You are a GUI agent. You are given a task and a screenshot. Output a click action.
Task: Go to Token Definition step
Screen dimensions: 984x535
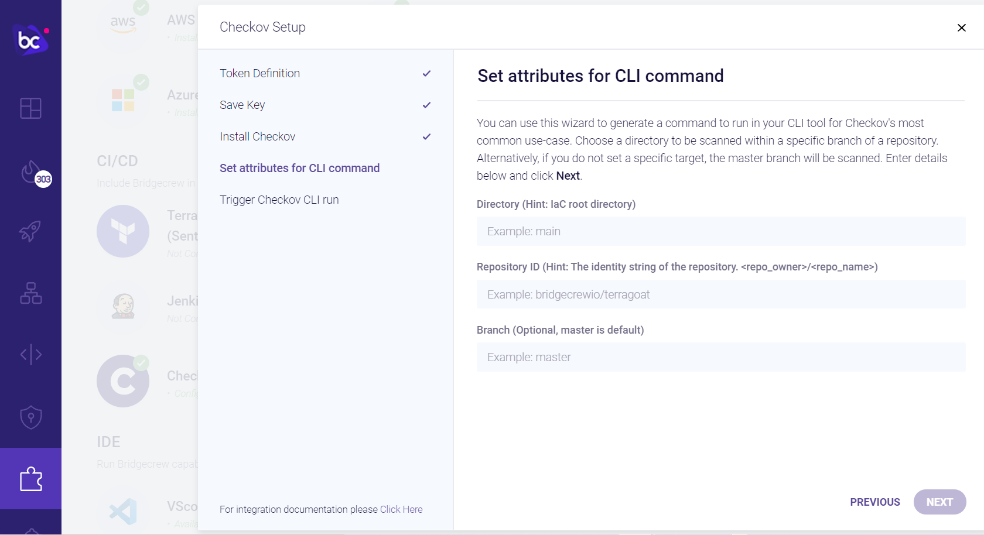(x=259, y=73)
